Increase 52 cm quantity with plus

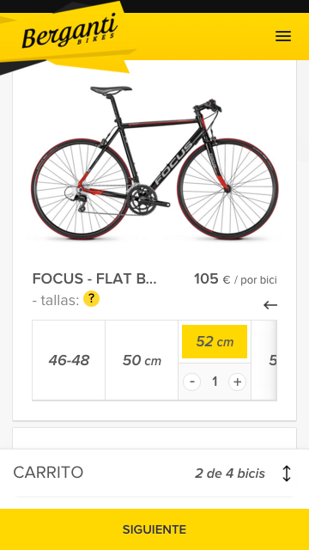click(x=237, y=382)
